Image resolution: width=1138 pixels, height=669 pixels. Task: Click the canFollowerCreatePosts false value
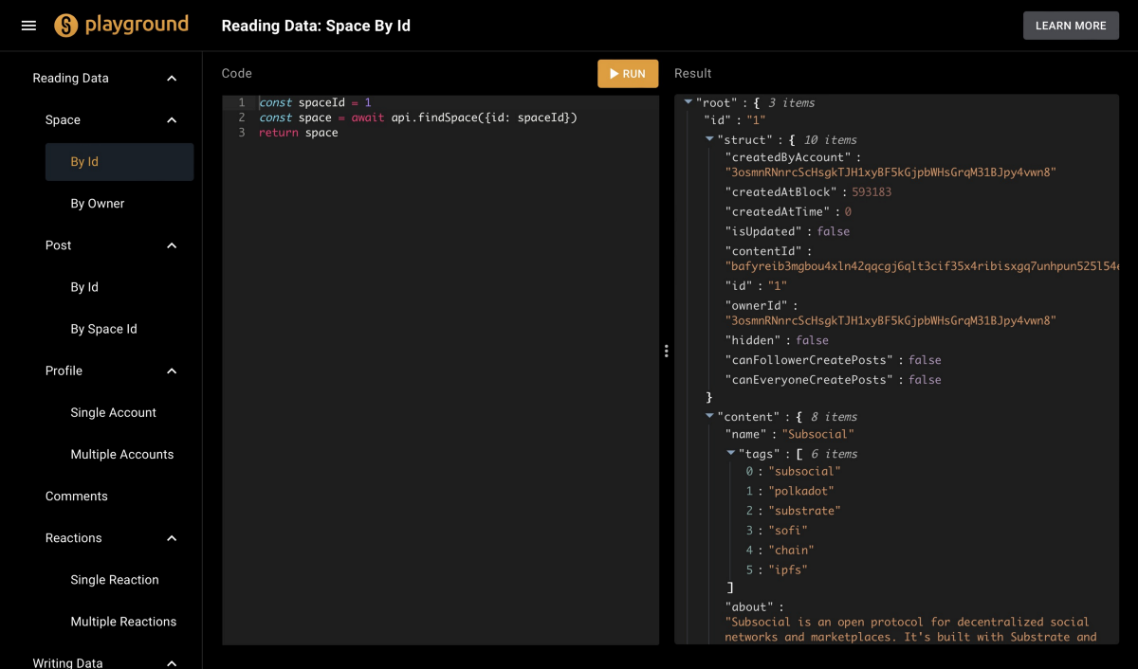point(925,360)
